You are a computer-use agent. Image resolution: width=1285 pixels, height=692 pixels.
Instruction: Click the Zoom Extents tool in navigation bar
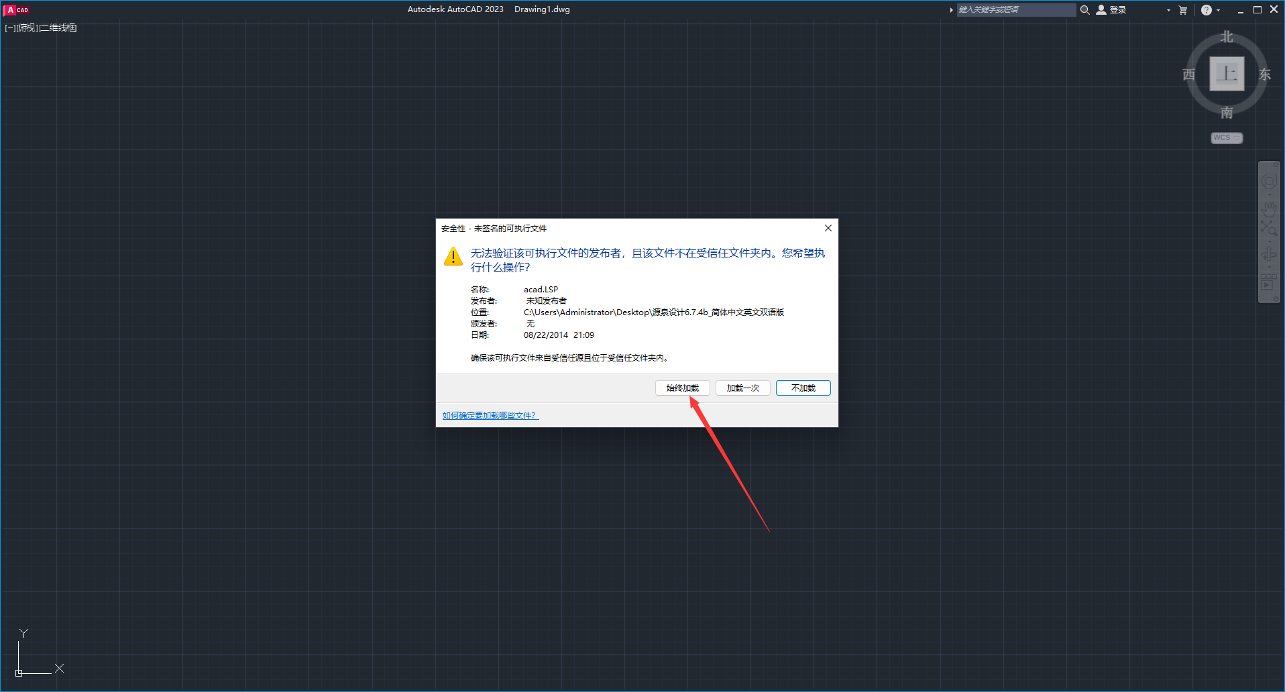click(x=1269, y=229)
